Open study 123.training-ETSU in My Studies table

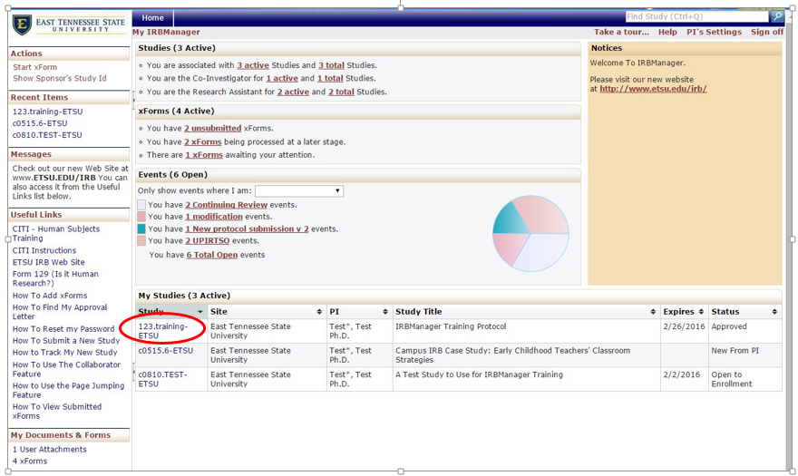162,331
